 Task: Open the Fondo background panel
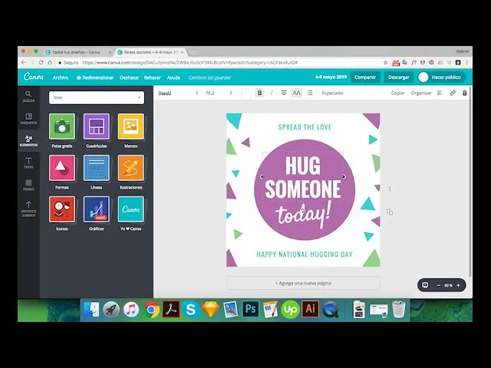28,184
